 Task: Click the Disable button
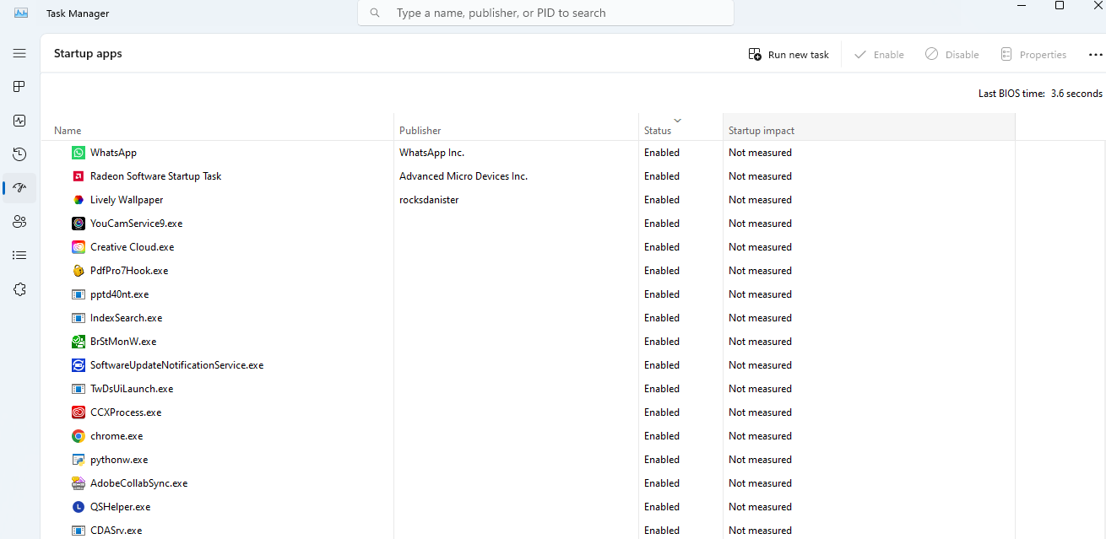click(952, 55)
